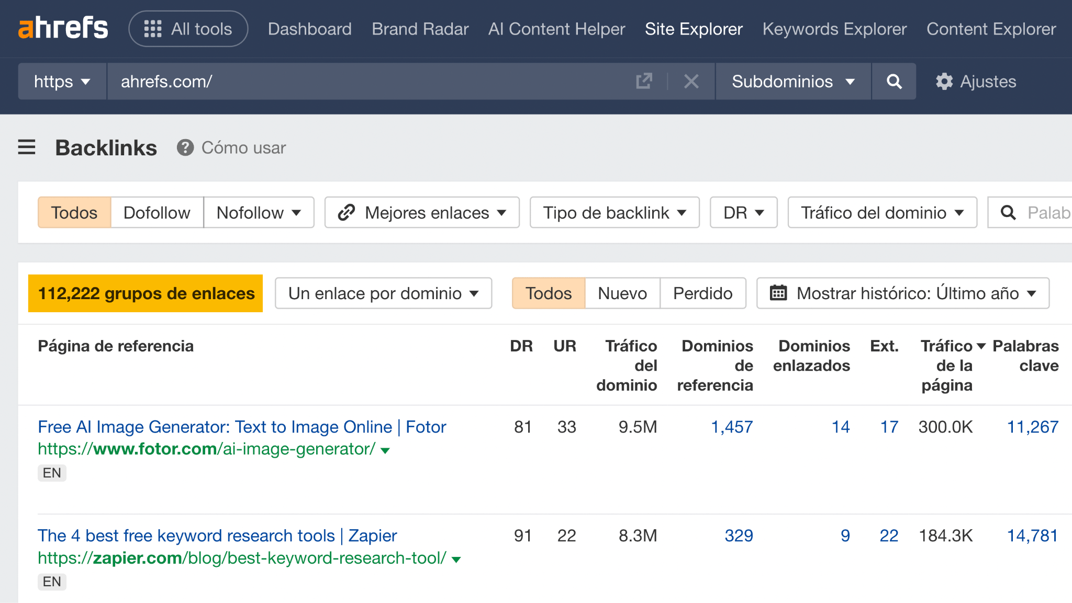Click the calendar icon in Mostrar histórico

coord(779,293)
